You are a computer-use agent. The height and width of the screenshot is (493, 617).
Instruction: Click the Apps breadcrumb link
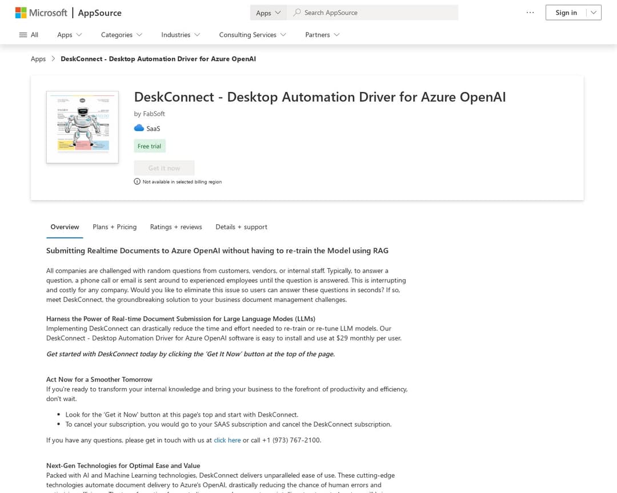coord(38,58)
